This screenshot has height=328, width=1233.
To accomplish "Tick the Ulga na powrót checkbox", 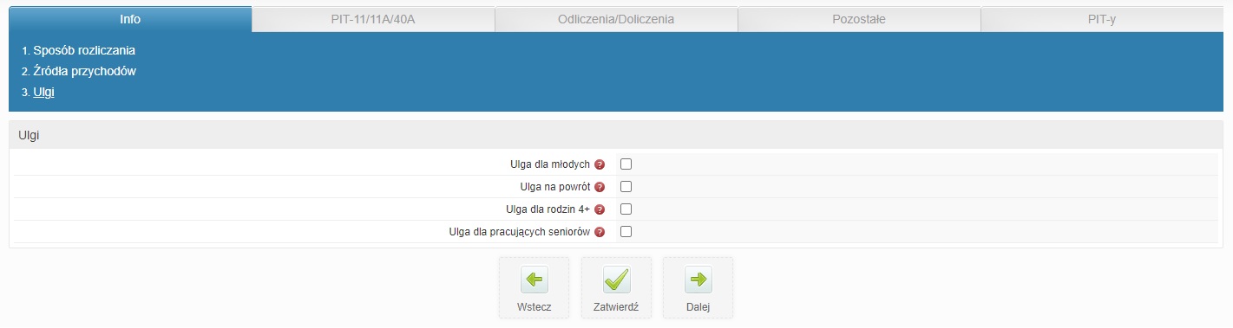I will (x=626, y=186).
